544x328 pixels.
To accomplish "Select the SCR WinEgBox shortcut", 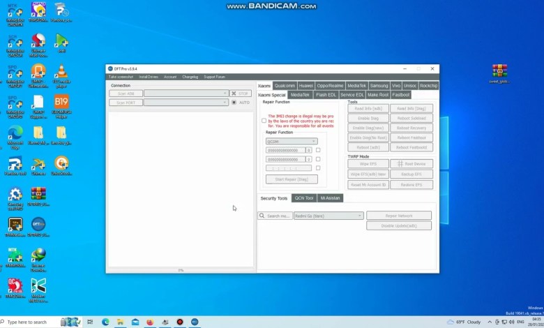I will coord(15,45).
